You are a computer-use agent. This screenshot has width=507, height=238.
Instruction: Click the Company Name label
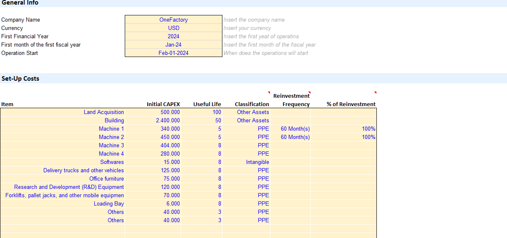click(21, 20)
